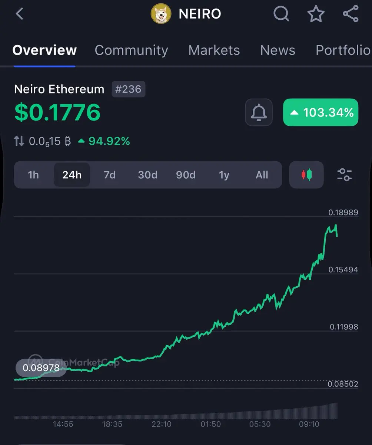Viewport: 372px width, 445px height.
Task: Set chart range to 1h
Action: [33, 175]
